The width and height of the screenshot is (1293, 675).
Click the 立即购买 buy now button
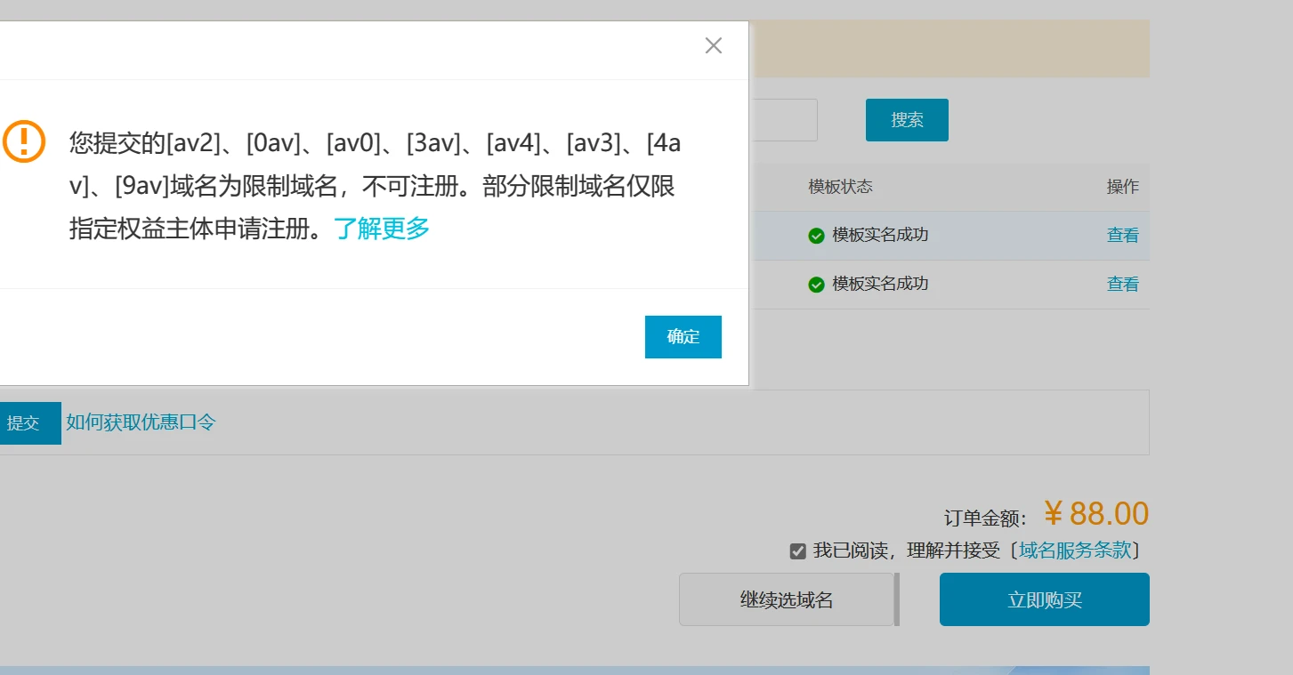coord(1044,600)
